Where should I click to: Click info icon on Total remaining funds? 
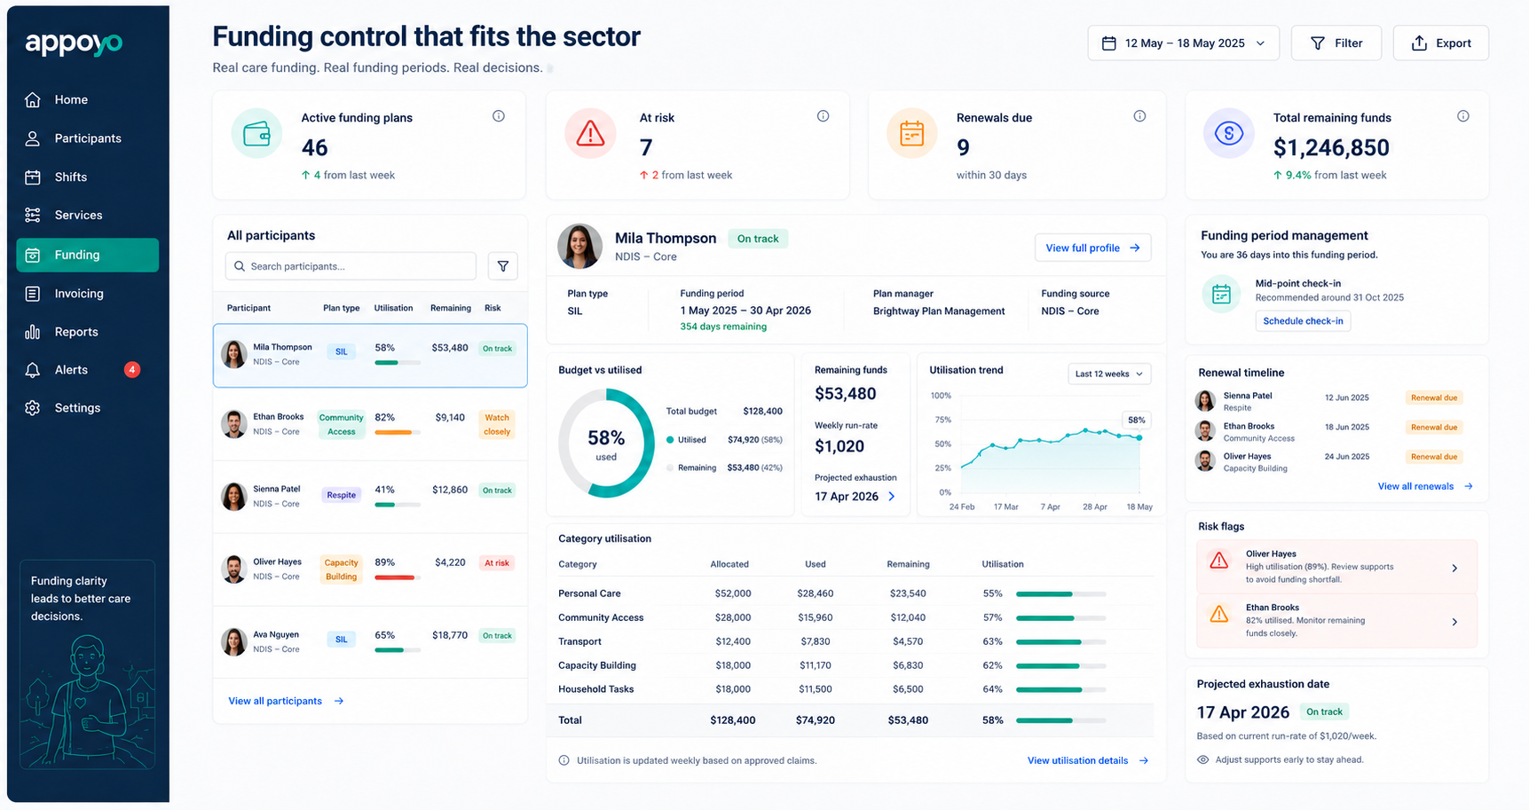[1463, 116]
